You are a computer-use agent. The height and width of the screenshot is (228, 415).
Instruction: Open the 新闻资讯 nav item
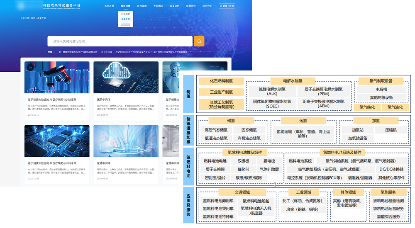[x=191, y=6]
